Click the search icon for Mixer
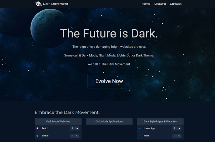Image resolution: width=215 pixels, height=142 pixels. tap(175, 136)
